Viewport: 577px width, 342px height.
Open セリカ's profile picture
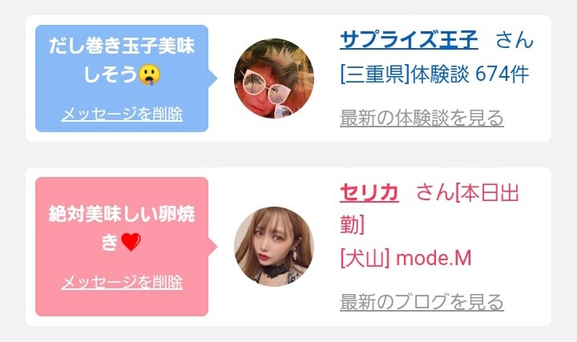274,247
